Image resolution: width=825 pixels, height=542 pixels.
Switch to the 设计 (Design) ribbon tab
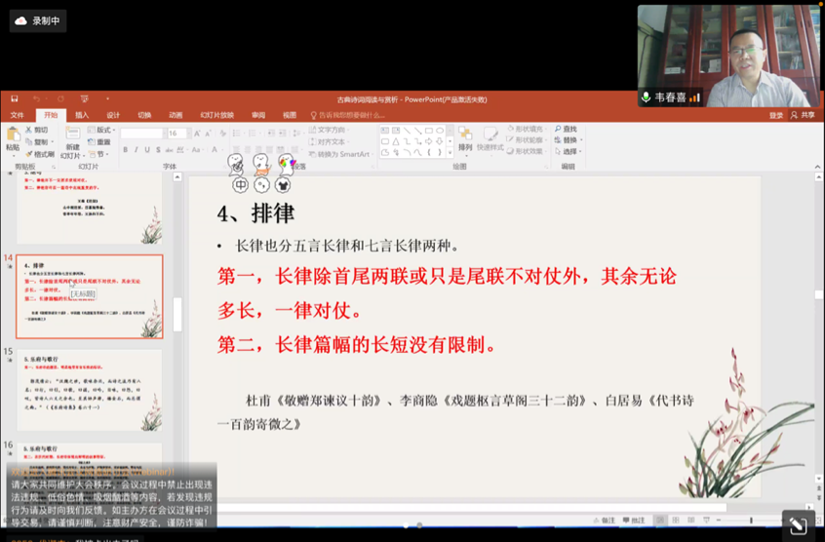[x=113, y=115]
